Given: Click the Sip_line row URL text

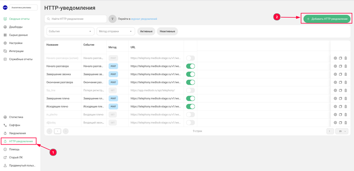Looking at the screenshot, I should (x=153, y=90).
